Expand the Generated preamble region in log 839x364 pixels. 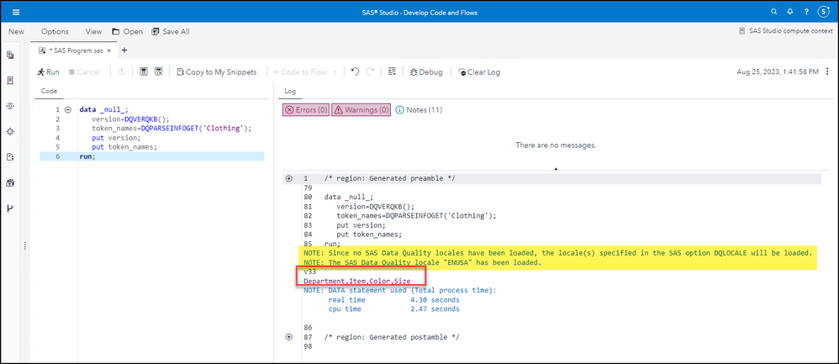pos(289,178)
